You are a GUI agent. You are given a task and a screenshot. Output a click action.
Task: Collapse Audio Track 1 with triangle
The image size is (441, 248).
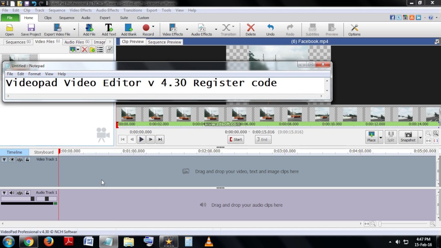tap(4, 193)
